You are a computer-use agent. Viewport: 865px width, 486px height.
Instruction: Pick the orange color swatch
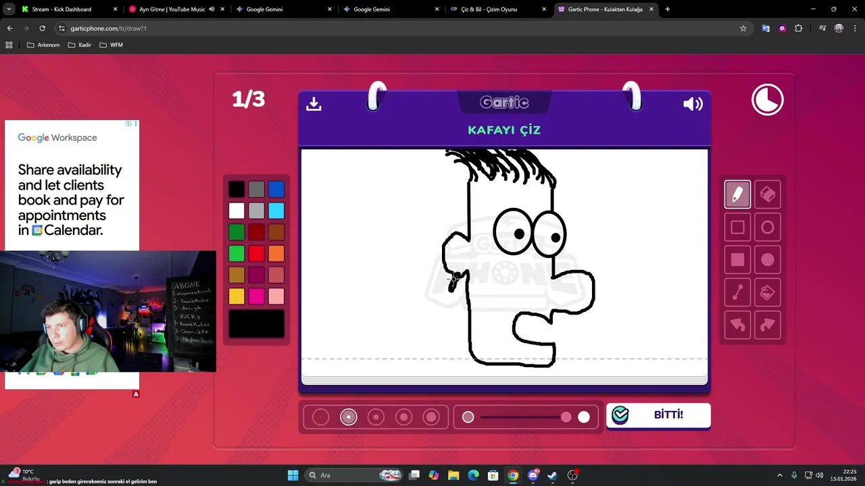pyautogui.click(x=276, y=254)
